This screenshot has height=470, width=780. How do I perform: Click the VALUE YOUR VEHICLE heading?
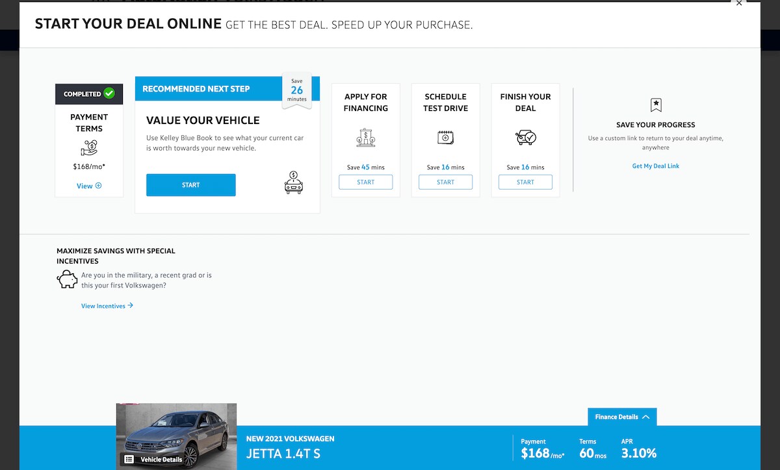[203, 121]
